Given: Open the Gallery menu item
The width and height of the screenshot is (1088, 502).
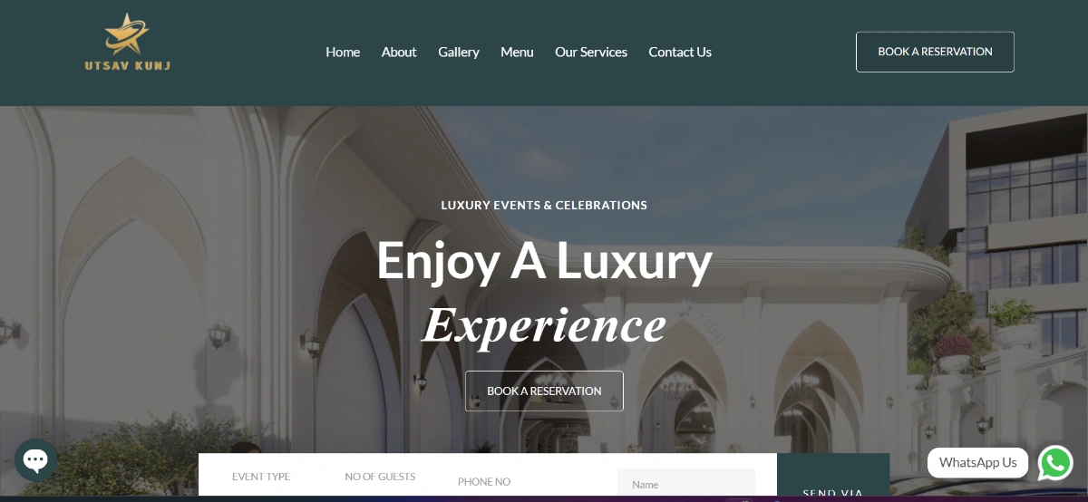Looking at the screenshot, I should [x=459, y=52].
